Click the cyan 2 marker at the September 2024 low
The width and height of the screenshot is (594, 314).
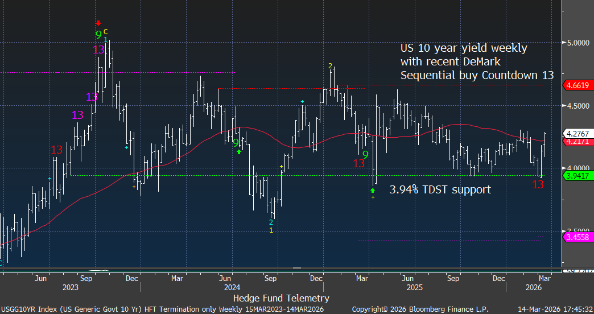tap(271, 222)
